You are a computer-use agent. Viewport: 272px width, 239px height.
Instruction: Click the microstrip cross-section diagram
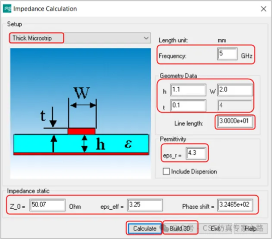[80, 113]
